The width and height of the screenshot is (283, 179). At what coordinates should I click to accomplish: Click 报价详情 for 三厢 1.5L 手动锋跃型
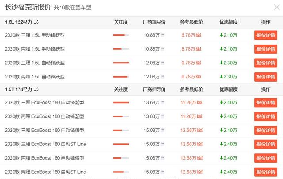coord(266,35)
